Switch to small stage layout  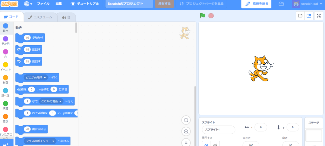300,16
